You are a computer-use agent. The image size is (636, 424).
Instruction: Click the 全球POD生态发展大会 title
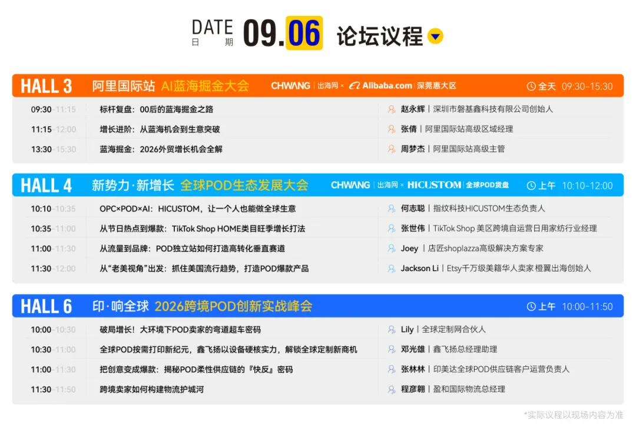coord(244,185)
